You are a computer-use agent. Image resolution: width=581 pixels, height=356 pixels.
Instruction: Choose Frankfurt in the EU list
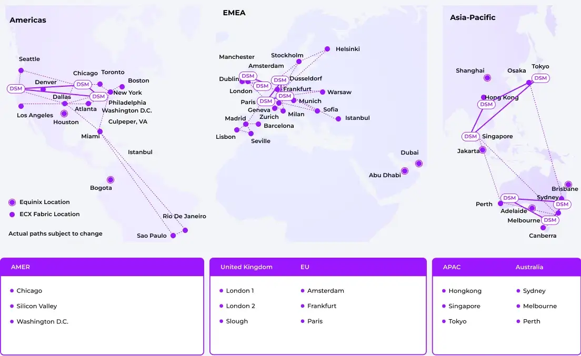(x=322, y=306)
